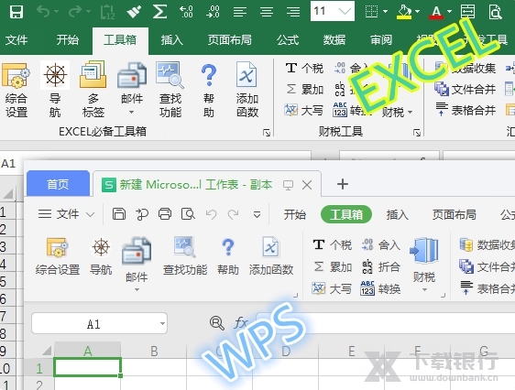Open the 财税工具 group dialog launcher in Excel

[417, 133]
